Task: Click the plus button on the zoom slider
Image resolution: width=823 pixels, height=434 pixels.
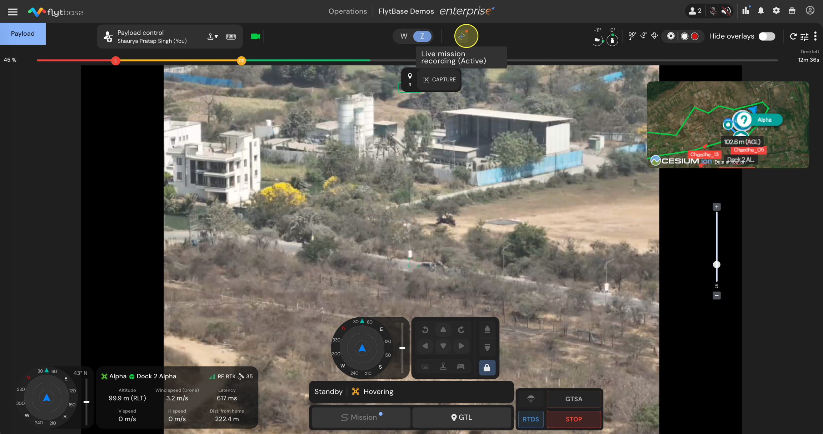Action: coord(717,207)
